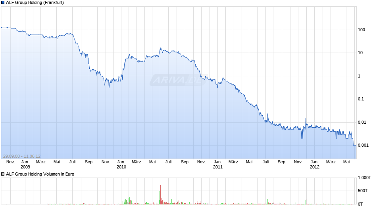373x208 pixels.
Task: Click the 'Jan. 2012' x-axis label
Action: click(315, 165)
